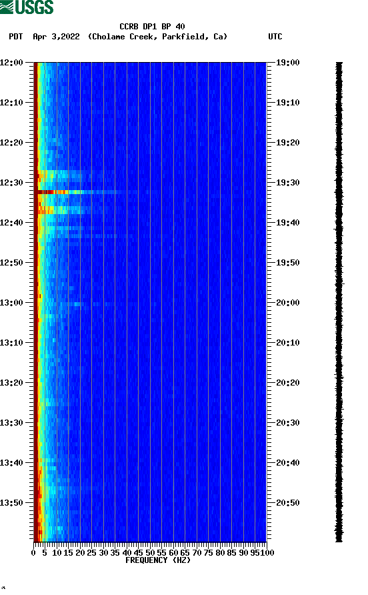Click the 12:50 PDT time label

[x=12, y=263]
